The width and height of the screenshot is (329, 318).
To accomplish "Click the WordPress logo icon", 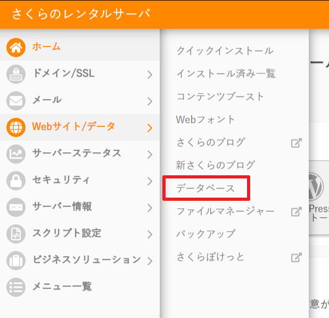I will [x=316, y=186].
